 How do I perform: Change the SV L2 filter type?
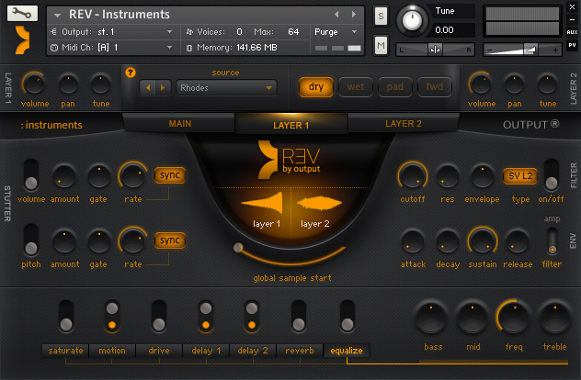click(520, 176)
